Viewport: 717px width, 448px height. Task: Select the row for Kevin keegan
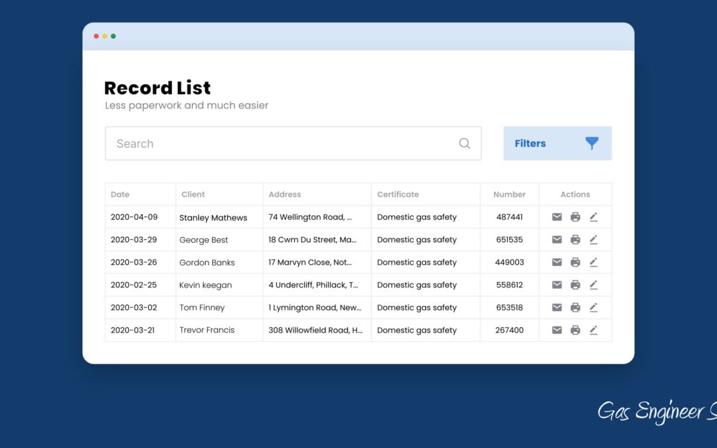pyautogui.click(x=299, y=285)
